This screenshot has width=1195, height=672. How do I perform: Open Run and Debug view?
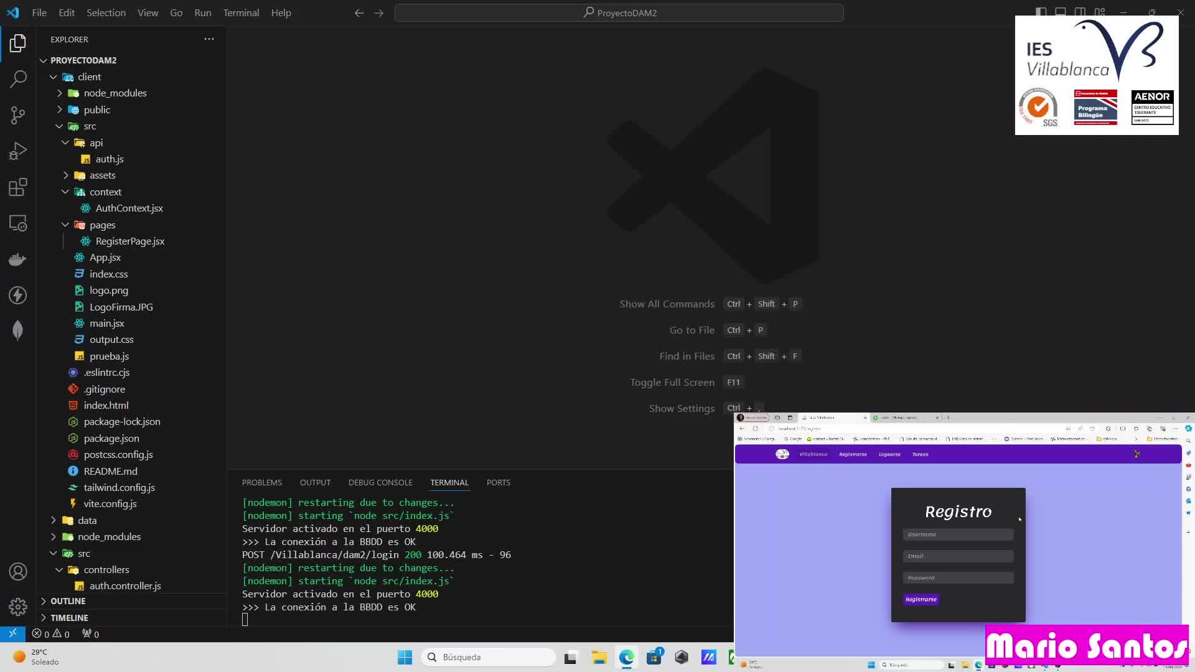[18, 151]
